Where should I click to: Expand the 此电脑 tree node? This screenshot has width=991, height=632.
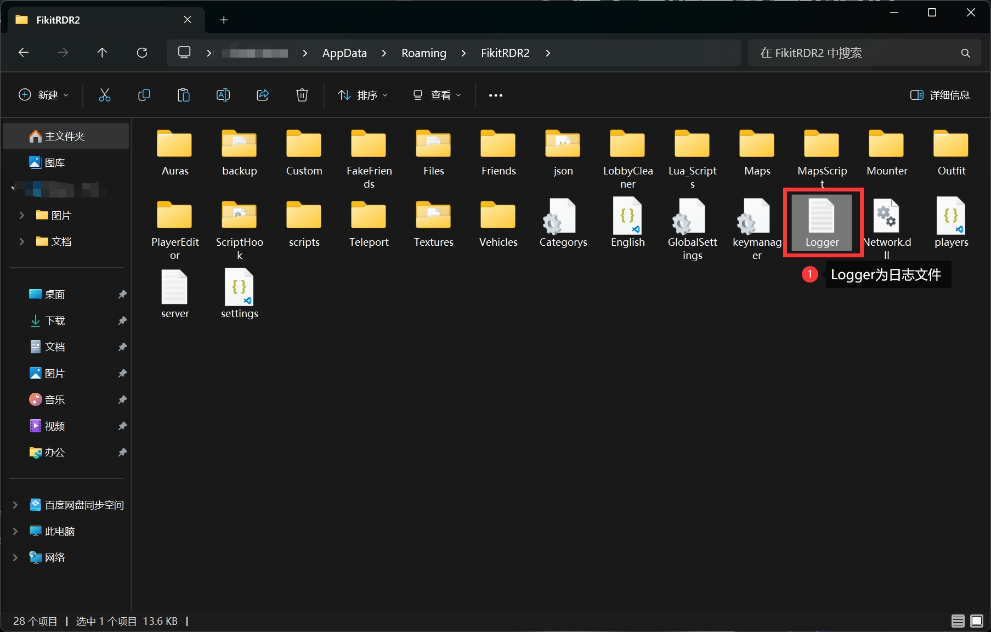pyautogui.click(x=16, y=531)
